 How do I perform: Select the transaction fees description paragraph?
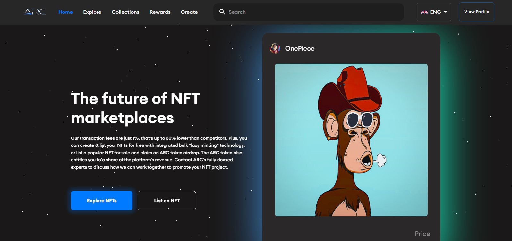159,153
